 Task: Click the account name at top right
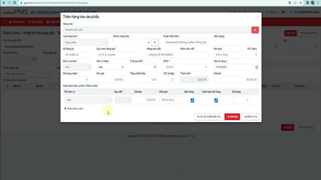tap(306, 12)
